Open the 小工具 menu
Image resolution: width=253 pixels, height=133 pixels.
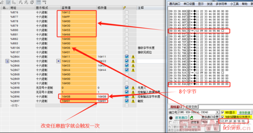coord(234,4)
